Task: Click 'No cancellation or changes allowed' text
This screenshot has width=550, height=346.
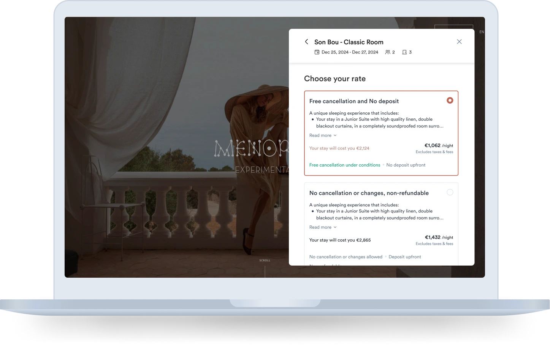Action: point(346,257)
